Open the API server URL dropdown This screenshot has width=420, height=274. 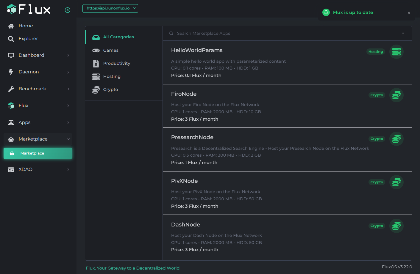(x=110, y=8)
